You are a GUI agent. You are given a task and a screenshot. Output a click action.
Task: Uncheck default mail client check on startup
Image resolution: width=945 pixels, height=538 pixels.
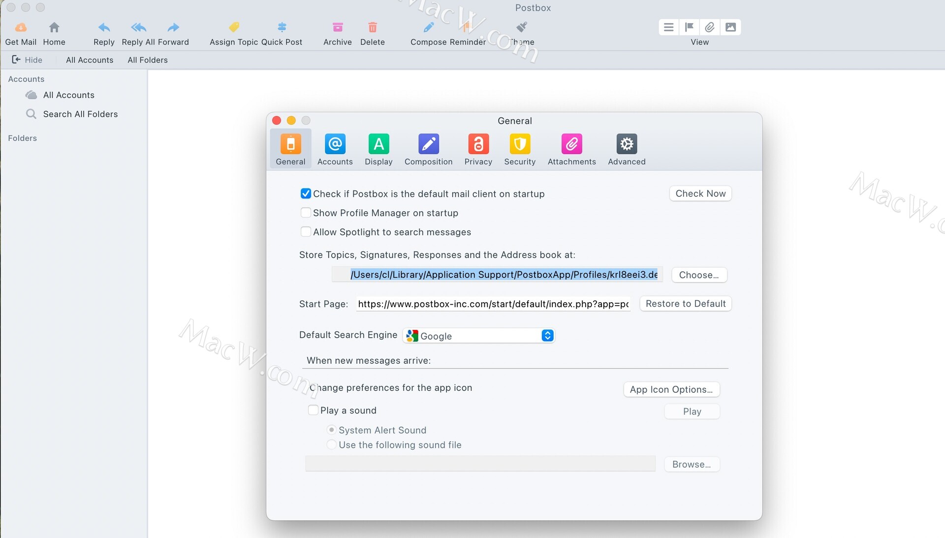click(306, 193)
